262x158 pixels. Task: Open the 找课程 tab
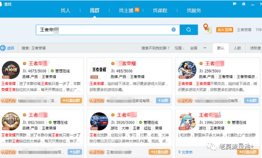pos(160,11)
